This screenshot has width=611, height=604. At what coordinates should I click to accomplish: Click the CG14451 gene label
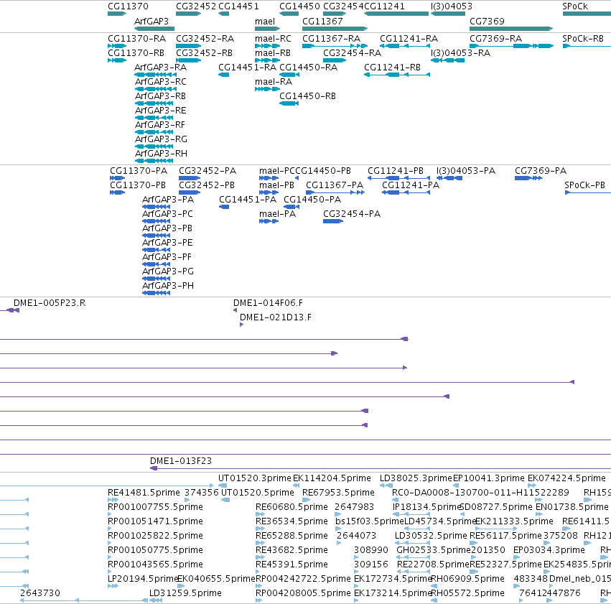click(238, 6)
